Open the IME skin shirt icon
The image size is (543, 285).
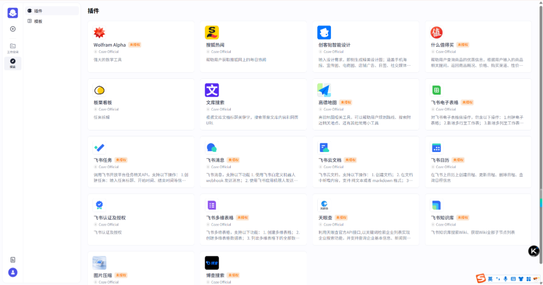521,279
